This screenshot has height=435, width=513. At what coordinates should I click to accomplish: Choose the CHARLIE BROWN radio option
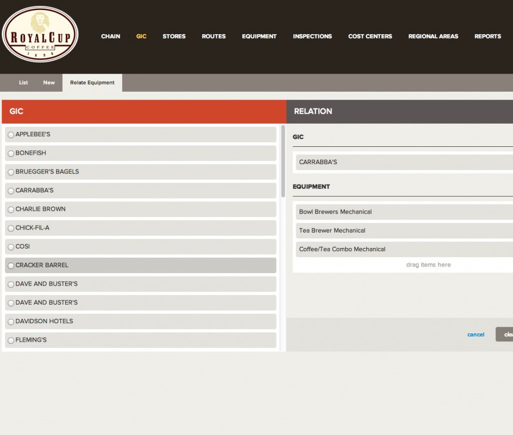coord(11,209)
